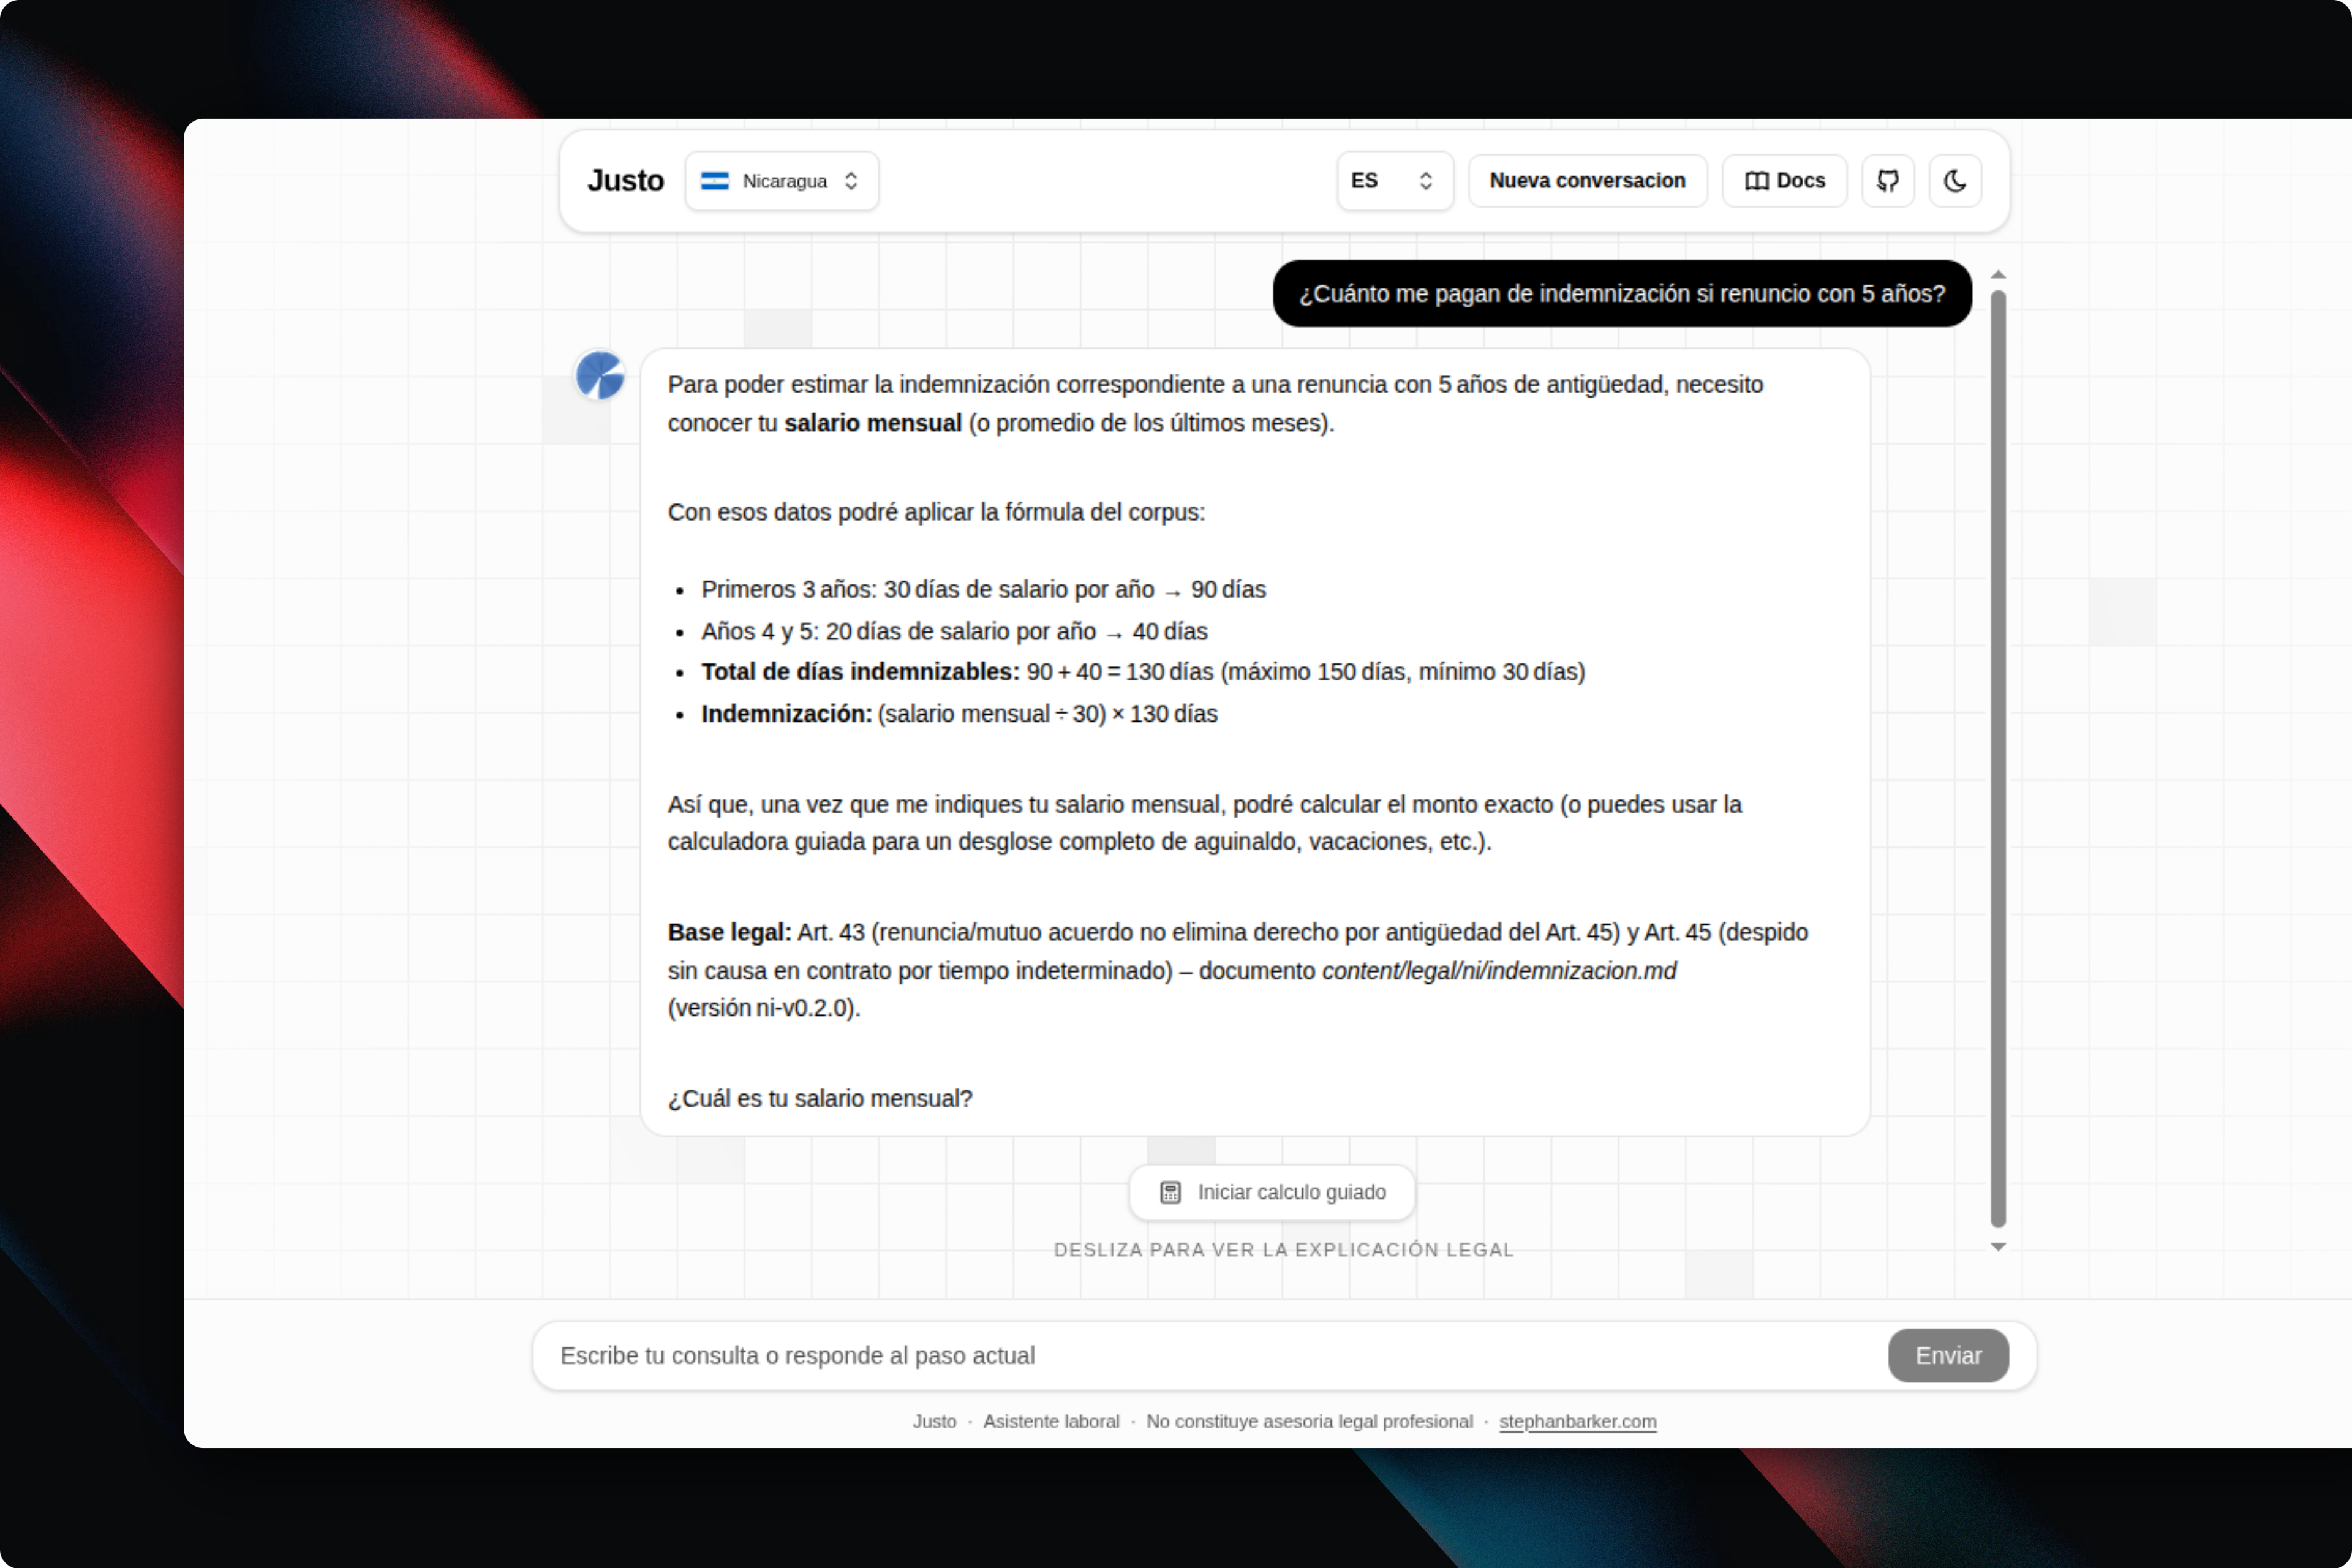Click the 'Años 4 y 5' bullet line

pos(954,631)
